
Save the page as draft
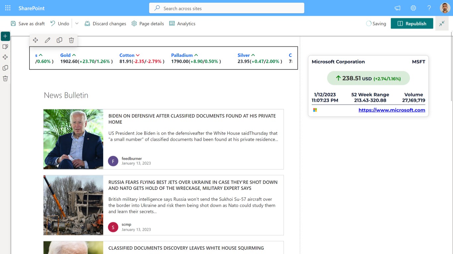tap(28, 23)
